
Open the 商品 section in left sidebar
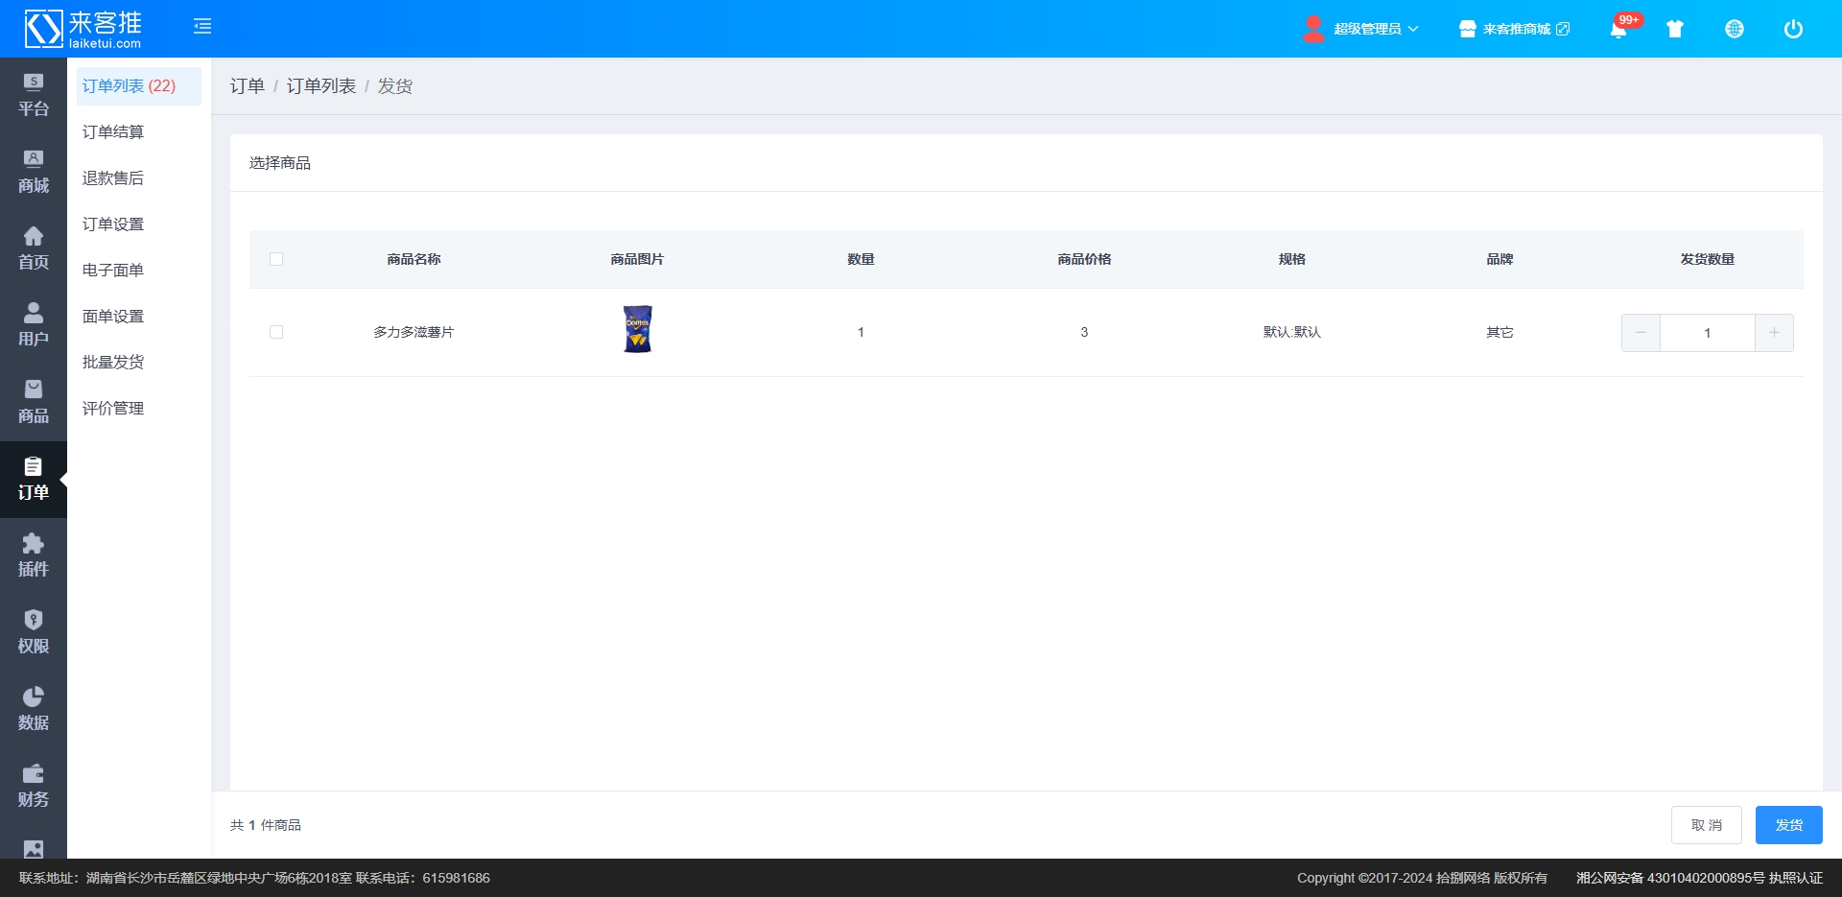(x=34, y=402)
